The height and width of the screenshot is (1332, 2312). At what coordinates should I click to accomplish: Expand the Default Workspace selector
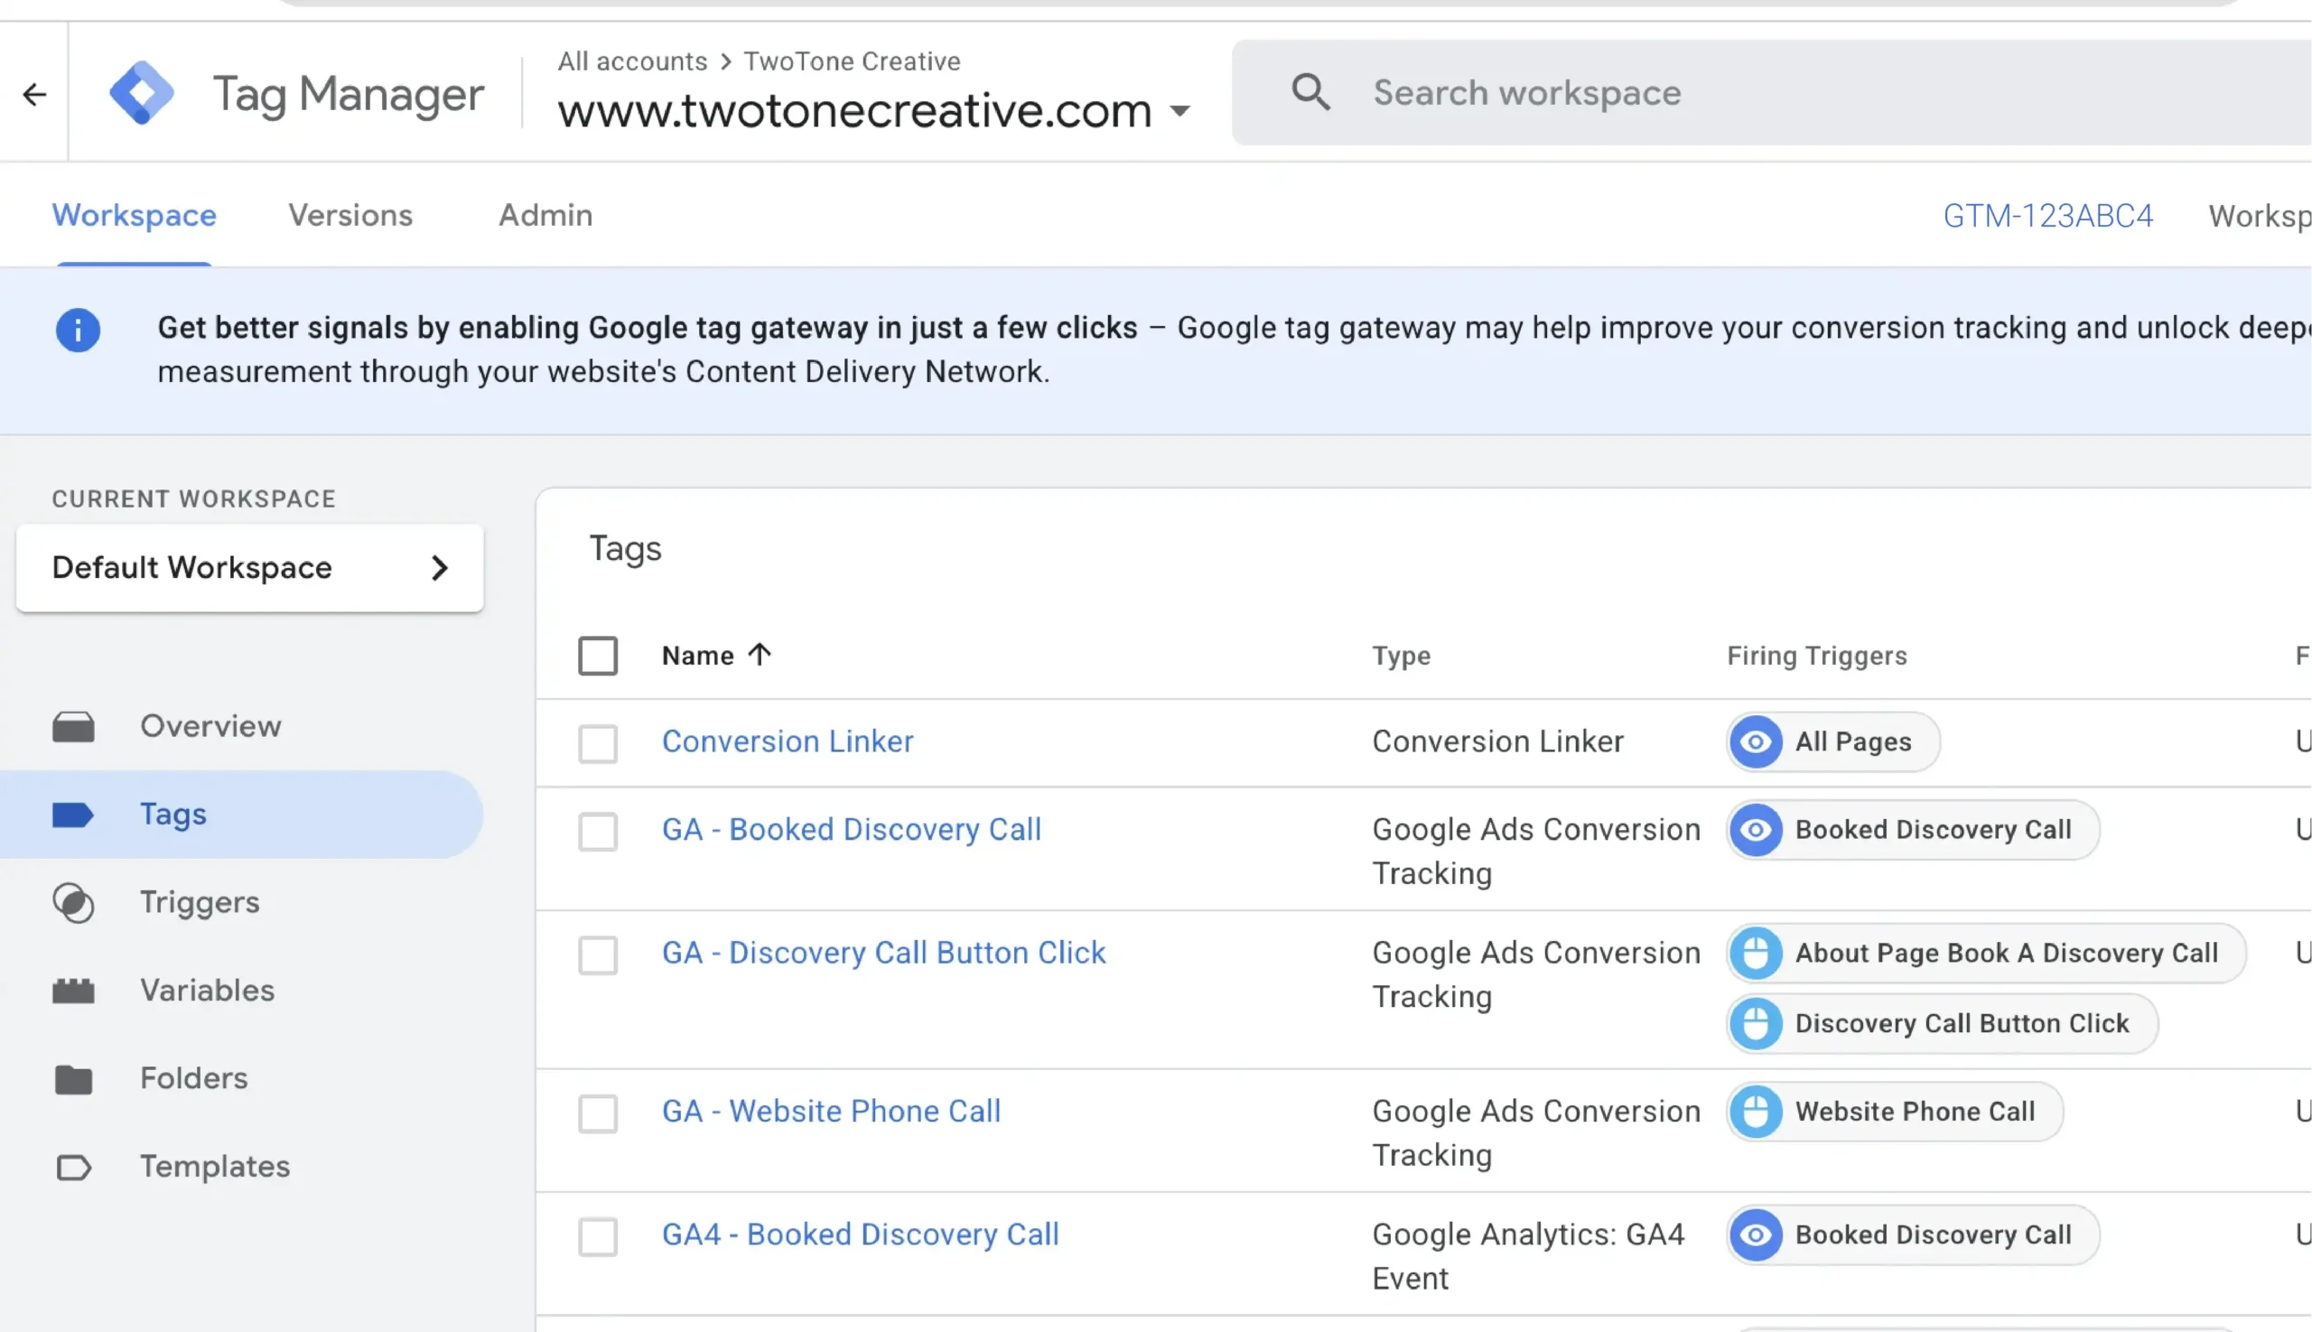pos(250,568)
